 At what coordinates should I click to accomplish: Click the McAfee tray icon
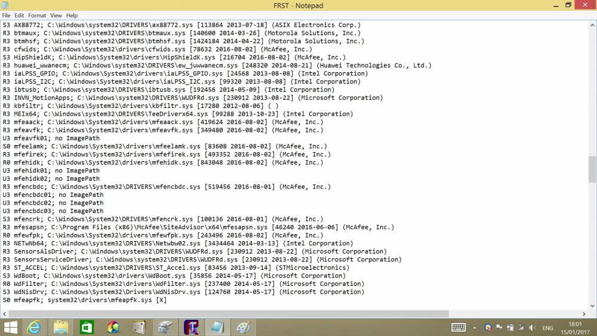[488, 327]
